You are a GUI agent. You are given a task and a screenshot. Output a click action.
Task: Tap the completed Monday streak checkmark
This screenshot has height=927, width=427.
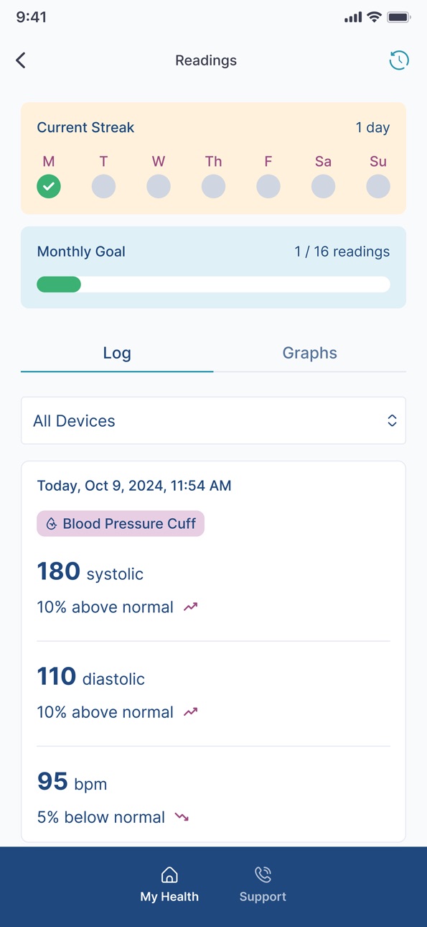point(49,186)
